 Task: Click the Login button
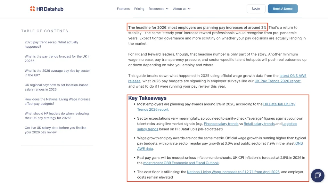(x=256, y=9)
